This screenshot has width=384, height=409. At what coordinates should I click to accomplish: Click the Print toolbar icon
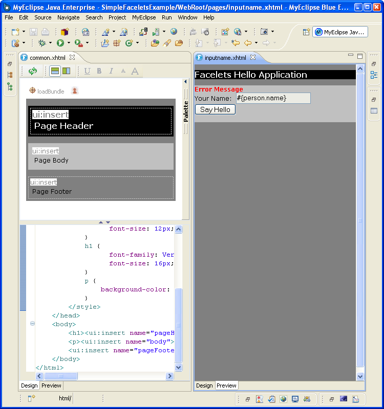(45, 32)
